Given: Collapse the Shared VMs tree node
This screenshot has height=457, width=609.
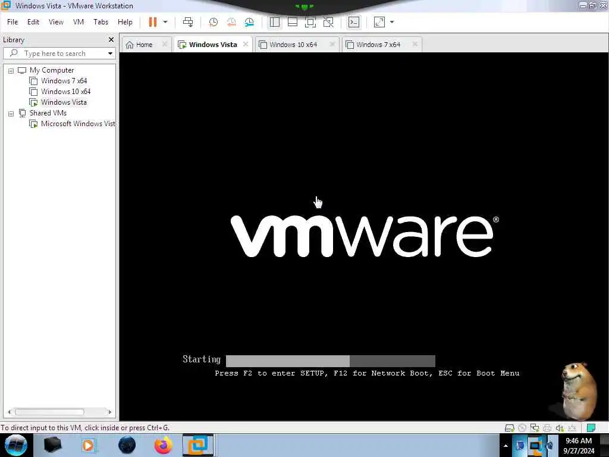Looking at the screenshot, I should [11, 114].
